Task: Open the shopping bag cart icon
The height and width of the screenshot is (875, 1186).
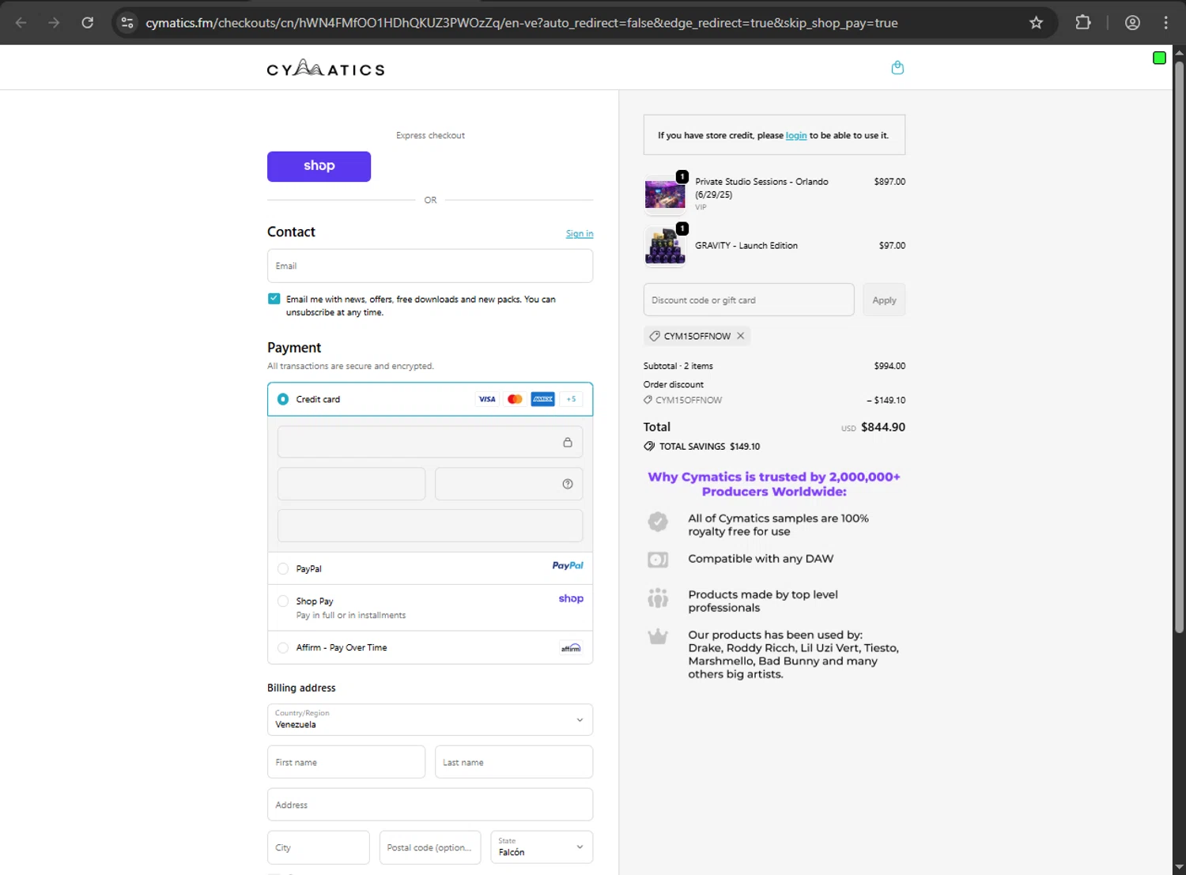Action: [897, 68]
